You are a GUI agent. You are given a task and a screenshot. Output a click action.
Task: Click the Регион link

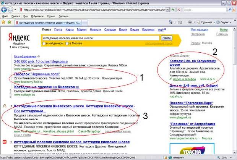(x=195, y=43)
